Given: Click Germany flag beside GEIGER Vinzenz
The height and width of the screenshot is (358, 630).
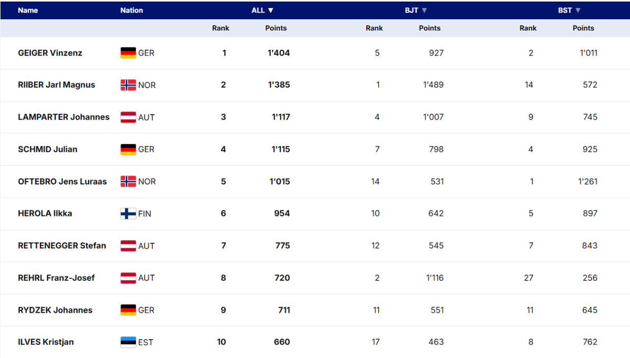Looking at the screenshot, I should (x=128, y=53).
